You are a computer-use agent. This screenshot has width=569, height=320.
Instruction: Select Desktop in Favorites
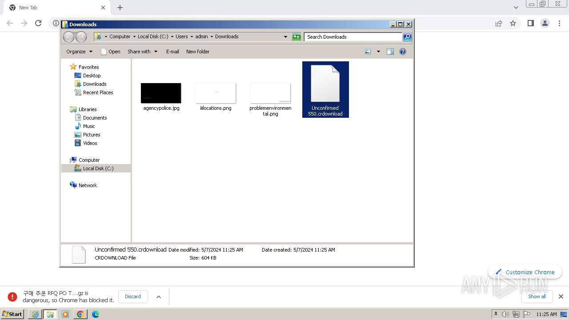[x=92, y=76]
